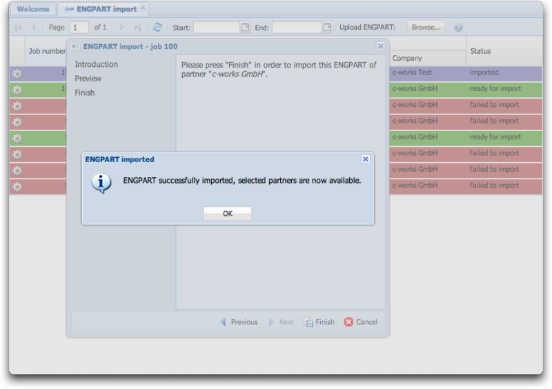Viewport: 552px width, 389px height.
Task: Go to the first page arrow
Action: click(18, 28)
